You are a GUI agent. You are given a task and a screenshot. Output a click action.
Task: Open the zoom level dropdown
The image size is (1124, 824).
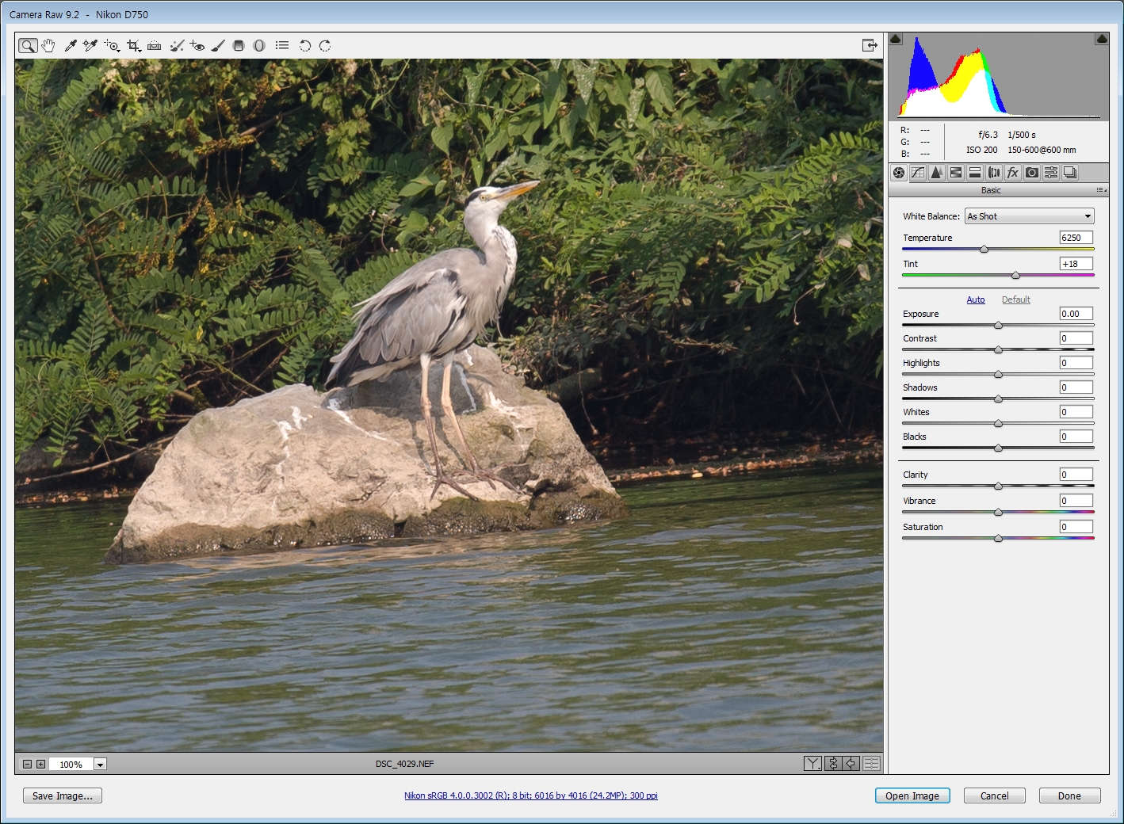100,765
